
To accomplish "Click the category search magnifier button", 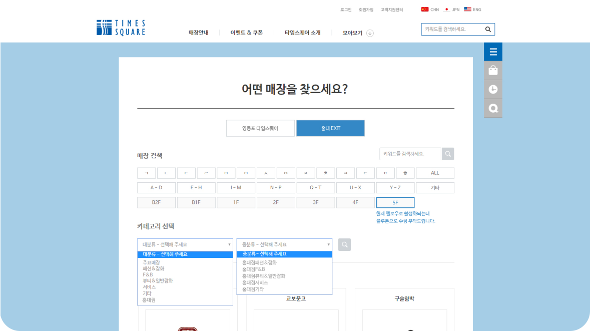I will [344, 245].
